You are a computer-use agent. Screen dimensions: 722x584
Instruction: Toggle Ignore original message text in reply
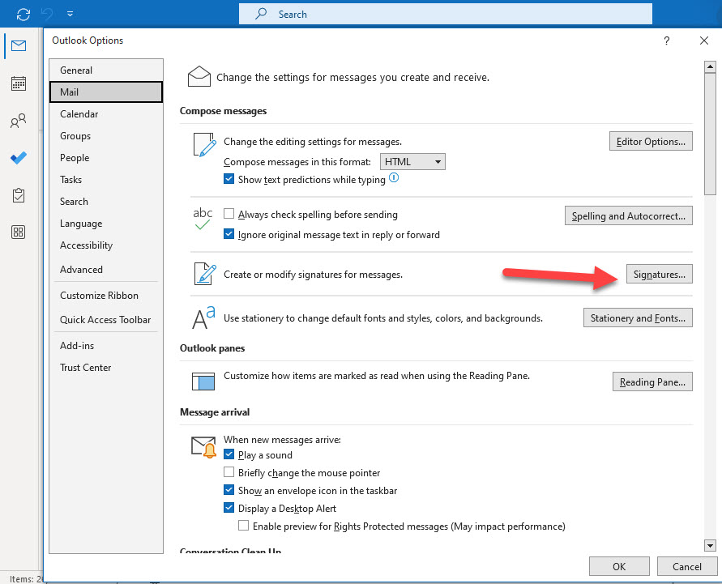click(x=229, y=234)
